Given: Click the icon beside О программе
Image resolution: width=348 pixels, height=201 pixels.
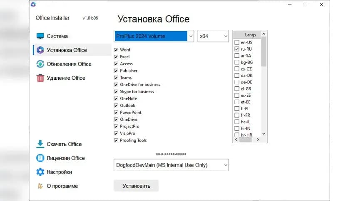Looking at the screenshot, I should tap(40, 186).
